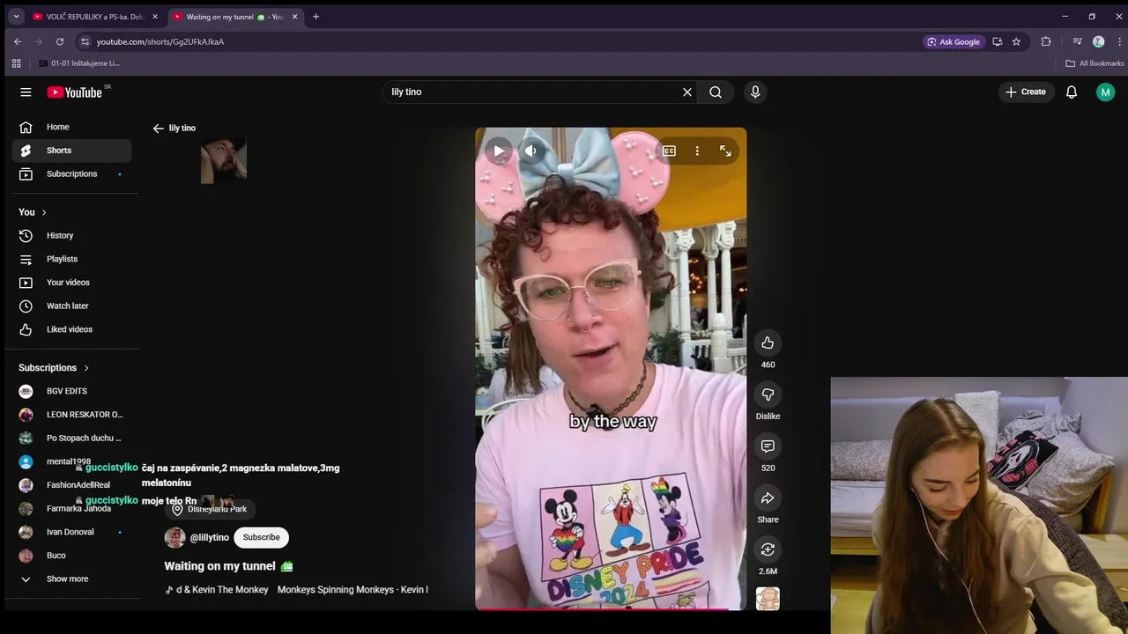The image size is (1128, 634).
Task: Open the All Bookmarks folder
Action: (x=1095, y=63)
